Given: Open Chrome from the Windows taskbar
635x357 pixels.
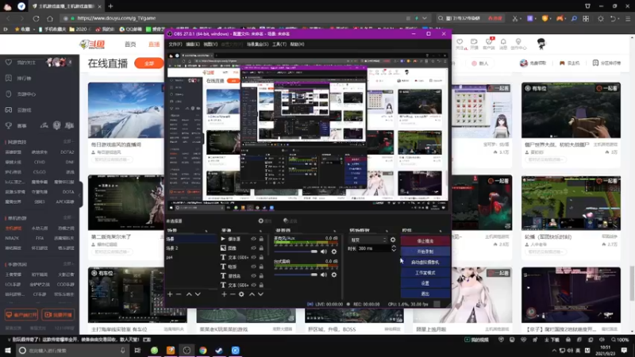Looking at the screenshot, I should (x=203, y=350).
